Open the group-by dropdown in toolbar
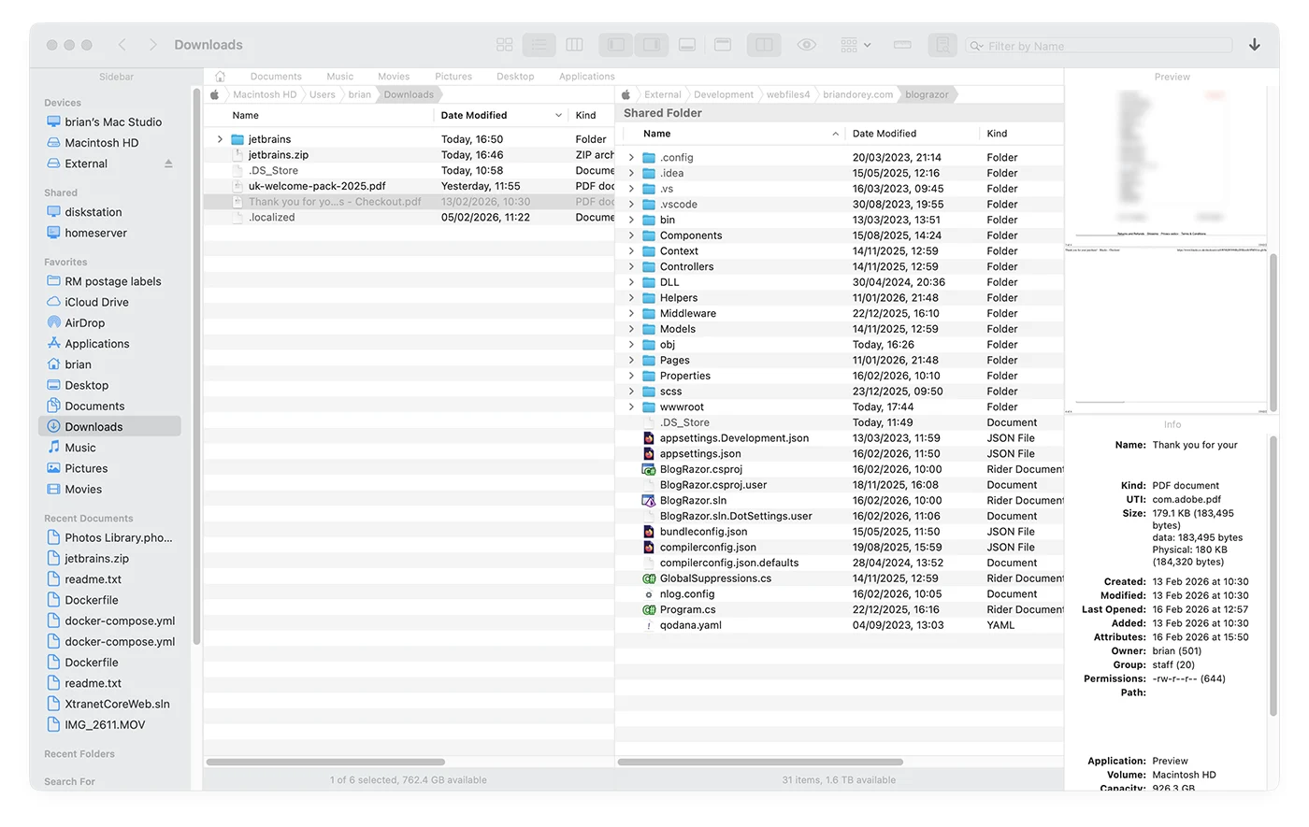 pyautogui.click(x=855, y=45)
